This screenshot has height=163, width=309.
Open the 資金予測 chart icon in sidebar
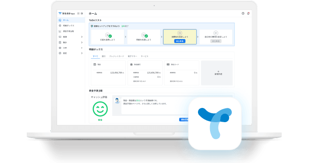[x=60, y=31]
